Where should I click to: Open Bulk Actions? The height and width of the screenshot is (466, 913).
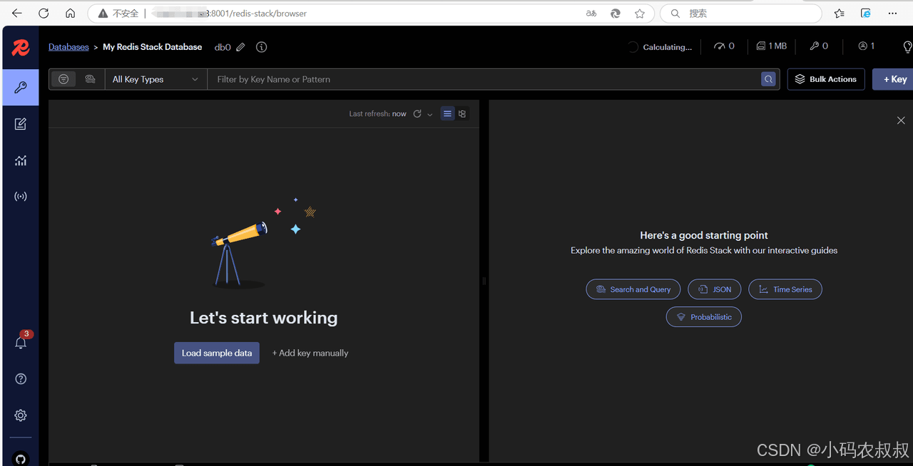coord(826,79)
